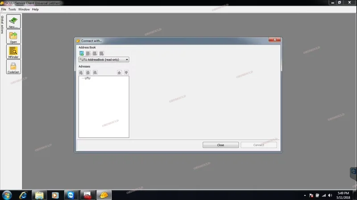Expand the LiTU AddressBook dropdown
The width and height of the screenshot is (357, 200).
coord(127,59)
